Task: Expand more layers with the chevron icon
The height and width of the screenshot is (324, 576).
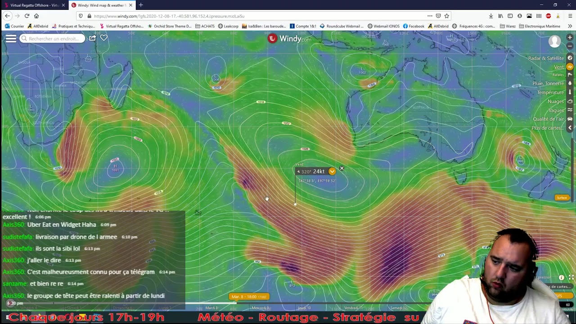Action: 570,128
